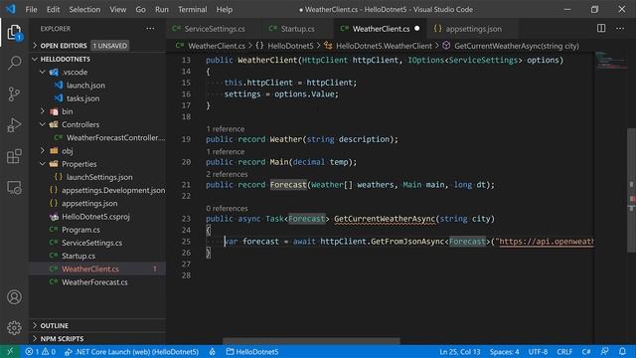Change line endings via CRLF indicator

point(564,351)
